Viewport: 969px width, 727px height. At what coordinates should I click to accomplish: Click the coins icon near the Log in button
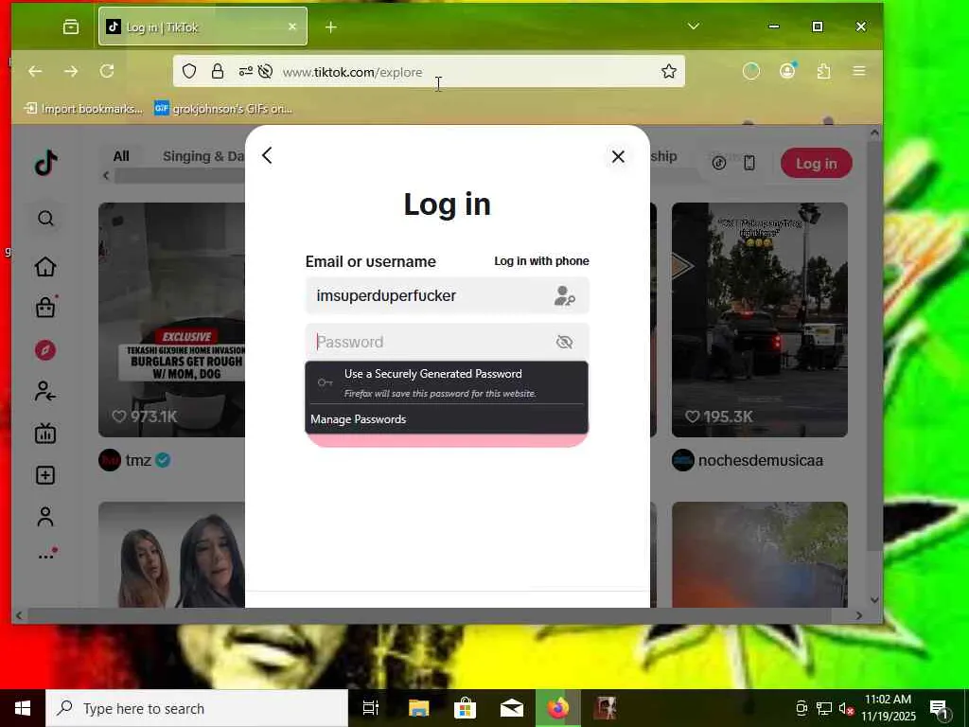point(719,163)
